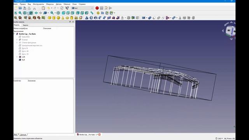Click the Fit all magnifier icon

(x=16, y=13)
